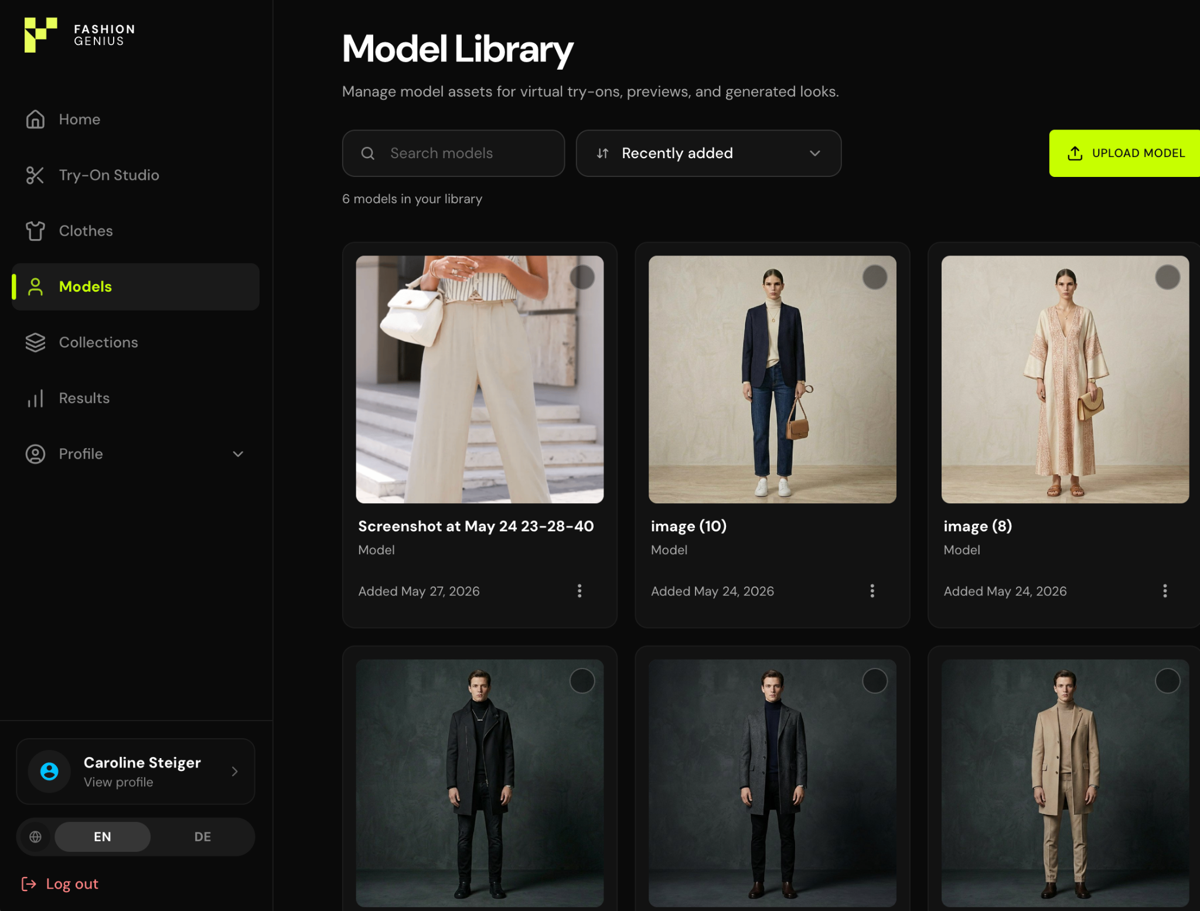Click title 'image (10)'
Screen dimensions: 1200x911
point(689,527)
